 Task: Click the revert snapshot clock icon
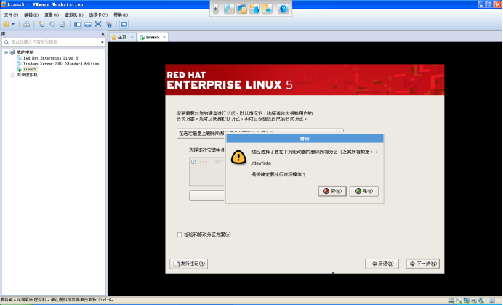(x=52, y=24)
